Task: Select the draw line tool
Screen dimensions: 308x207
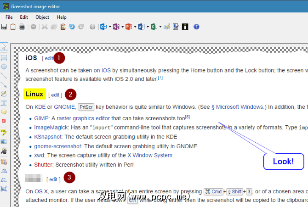Action: coord(4,76)
